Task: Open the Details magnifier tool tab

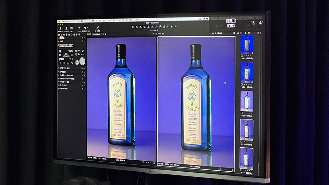Action: point(72,35)
